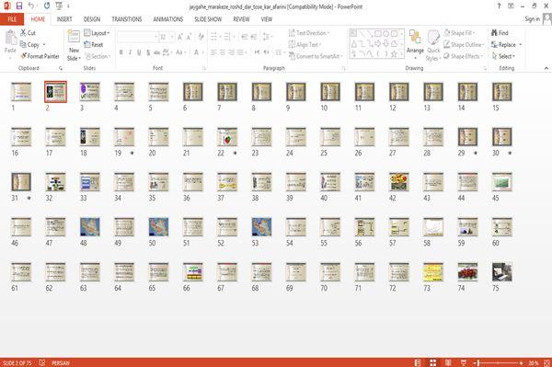The width and height of the screenshot is (552, 367).
Task: Click the New Slide icon
Action: [x=74, y=37]
